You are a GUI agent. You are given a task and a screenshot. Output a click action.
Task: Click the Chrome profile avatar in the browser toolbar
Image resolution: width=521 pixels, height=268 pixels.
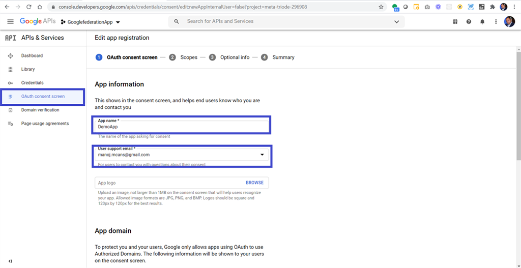pyautogui.click(x=503, y=7)
